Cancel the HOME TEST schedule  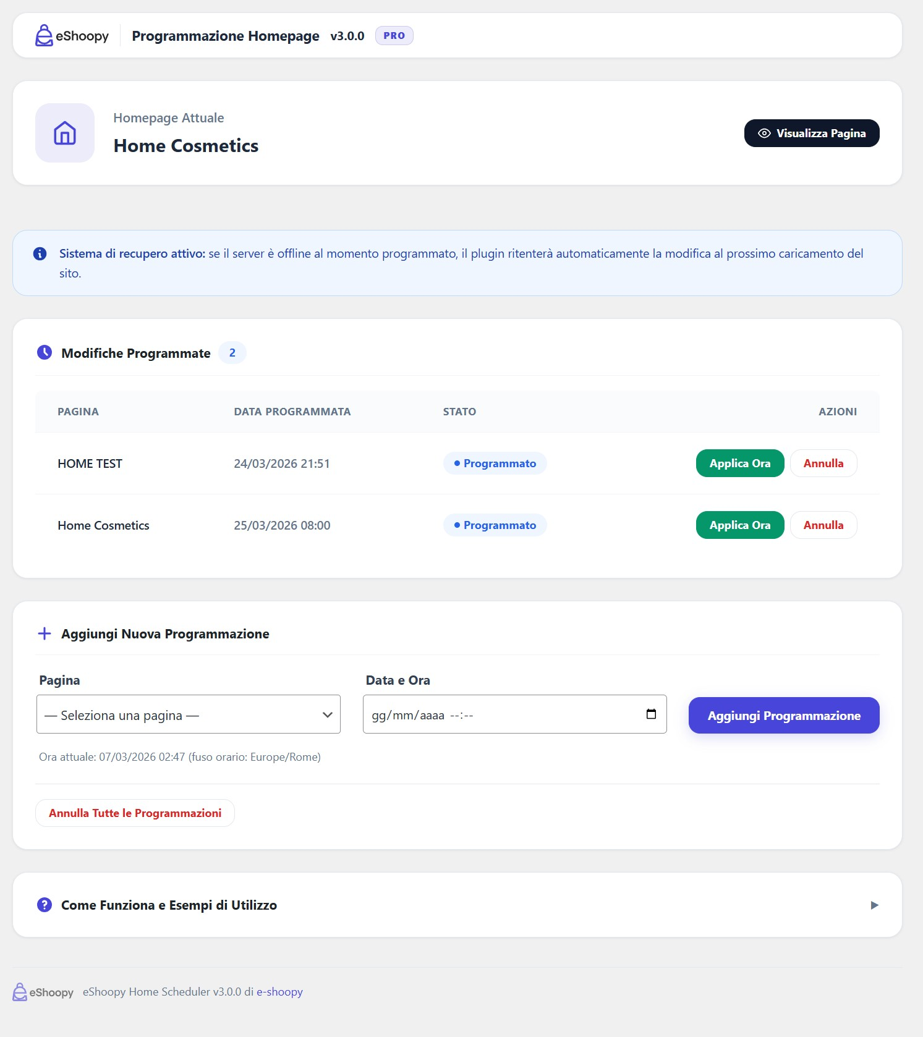(823, 463)
